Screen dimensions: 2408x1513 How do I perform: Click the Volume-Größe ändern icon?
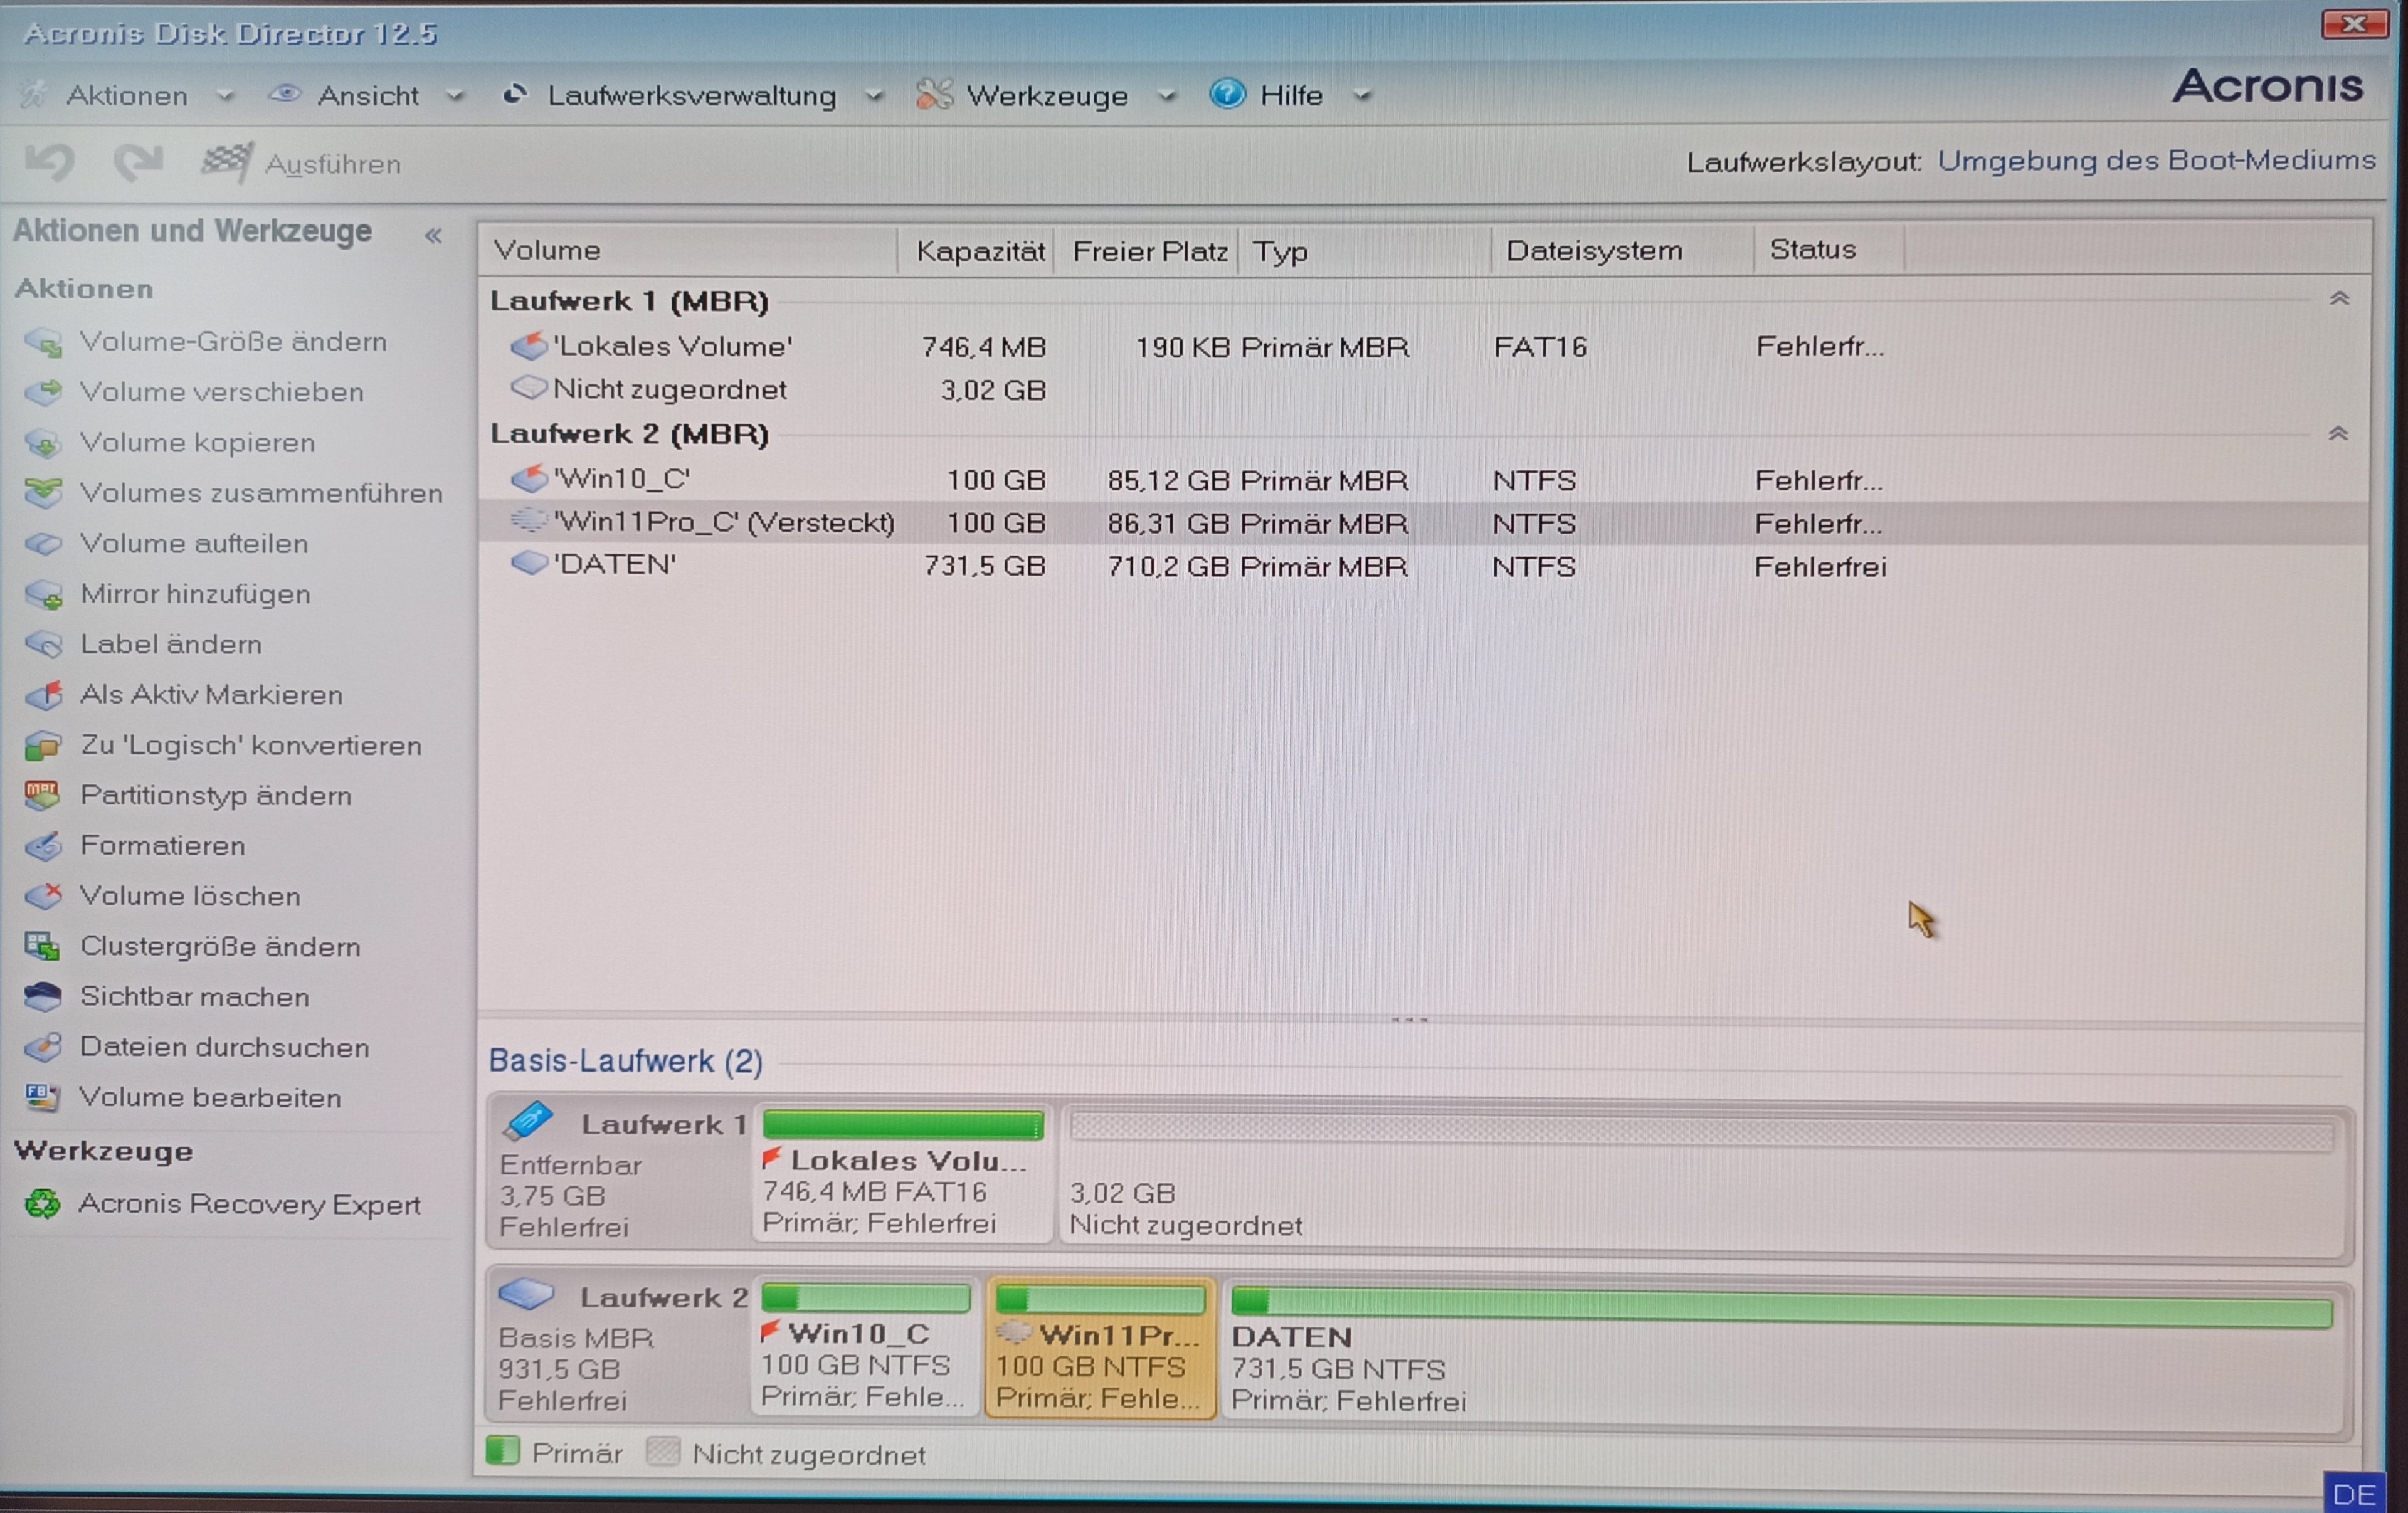[43, 342]
